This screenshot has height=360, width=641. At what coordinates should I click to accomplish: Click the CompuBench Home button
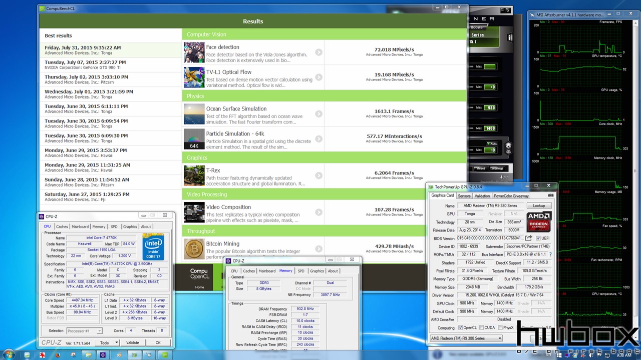coord(200,287)
